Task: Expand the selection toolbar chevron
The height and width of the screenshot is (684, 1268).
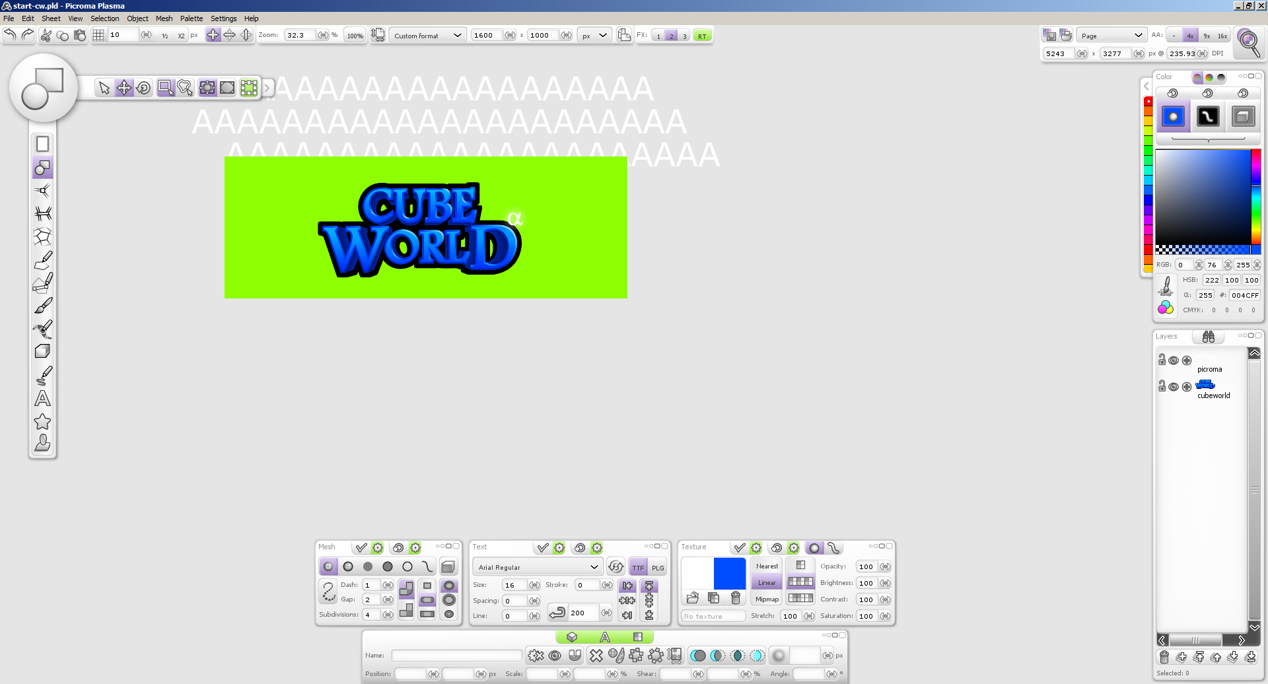Action: (x=267, y=88)
